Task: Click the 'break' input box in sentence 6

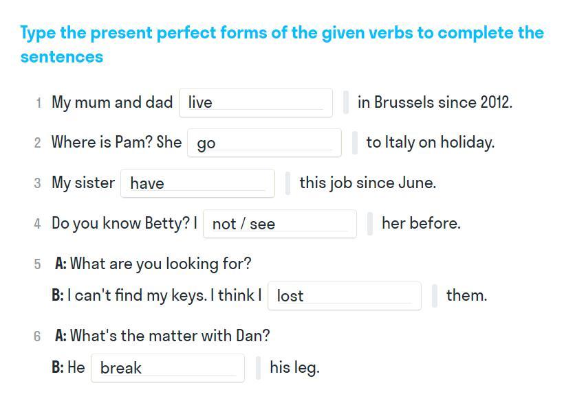Action: [x=168, y=368]
